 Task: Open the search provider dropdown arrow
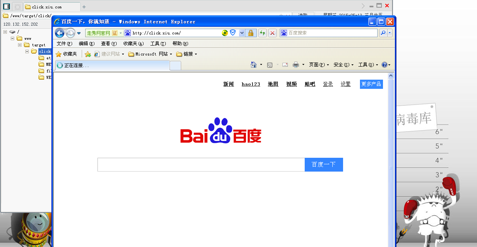[390, 33]
